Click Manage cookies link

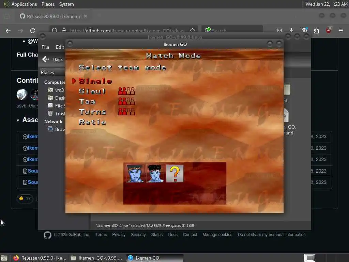click(x=217, y=235)
